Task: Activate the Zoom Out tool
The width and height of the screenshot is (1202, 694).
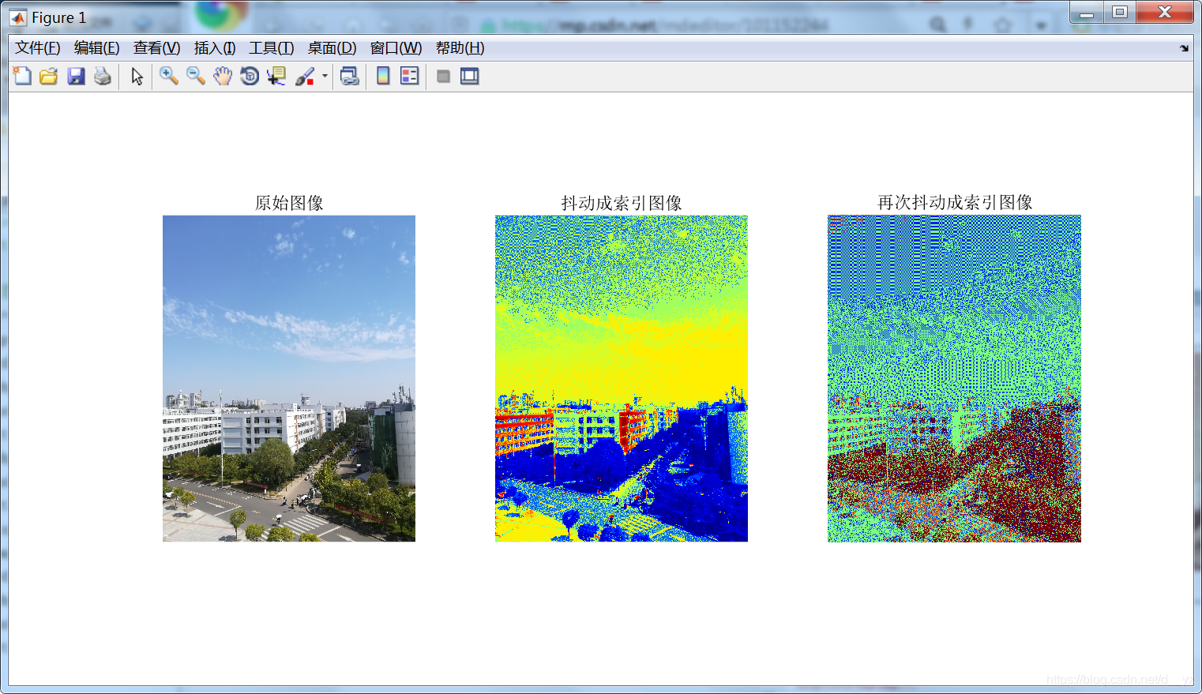Action: point(196,76)
